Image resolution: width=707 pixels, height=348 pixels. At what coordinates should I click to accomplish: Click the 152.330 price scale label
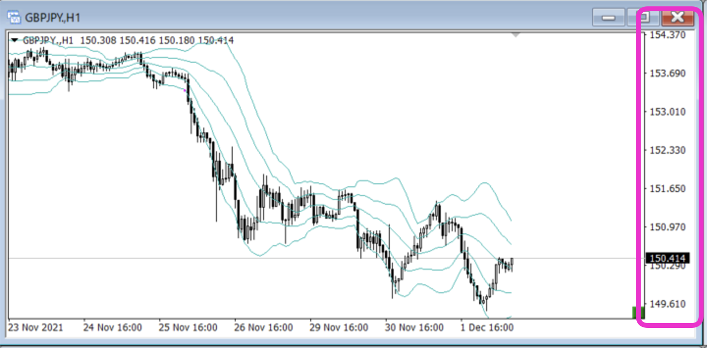(x=668, y=150)
